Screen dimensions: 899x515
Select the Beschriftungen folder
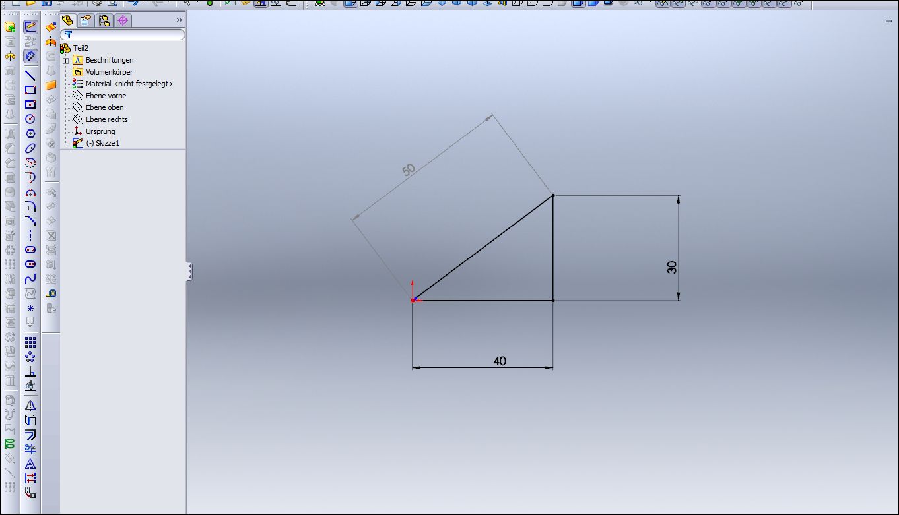[109, 60]
